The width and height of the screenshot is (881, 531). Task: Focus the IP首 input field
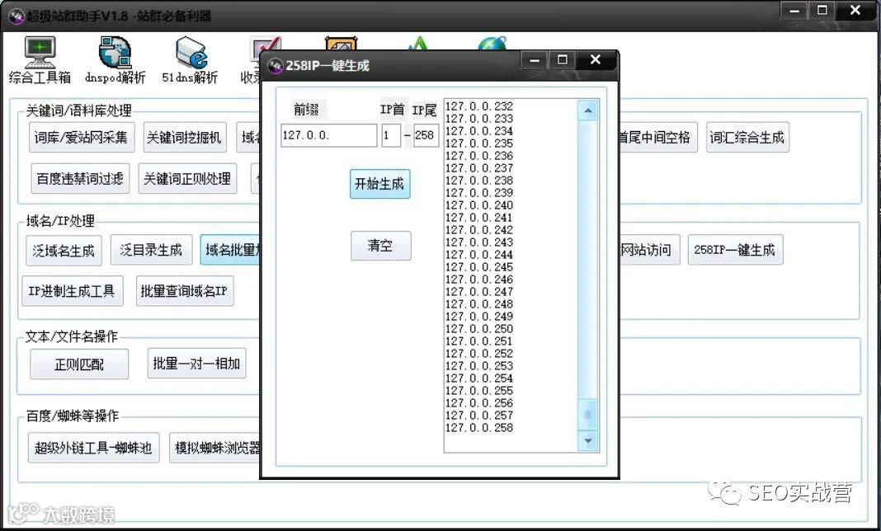[x=391, y=135]
